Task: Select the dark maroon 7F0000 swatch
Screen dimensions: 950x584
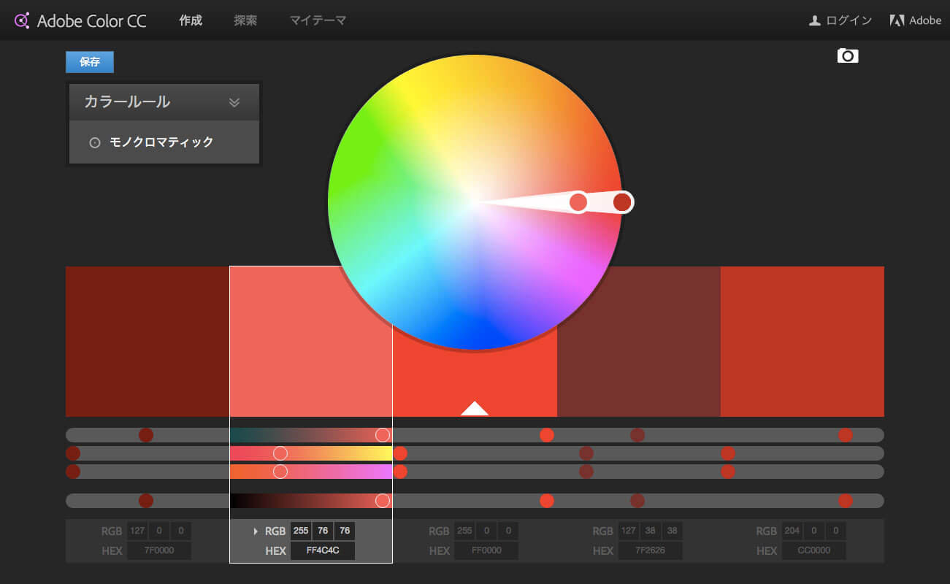Action: click(148, 342)
